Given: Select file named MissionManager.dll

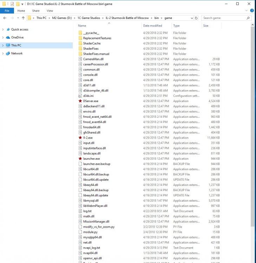Looking at the screenshot, I should (x=96, y=221).
